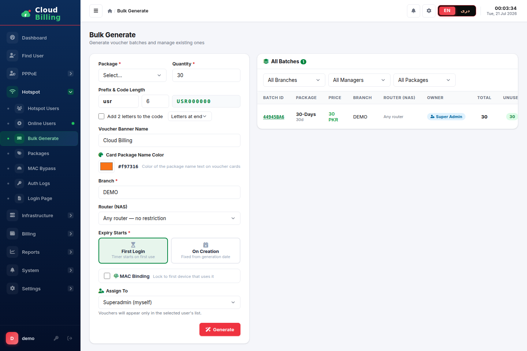The height and width of the screenshot is (351, 527).
Task: Click the MAC Bypass icon
Action: coord(19,168)
